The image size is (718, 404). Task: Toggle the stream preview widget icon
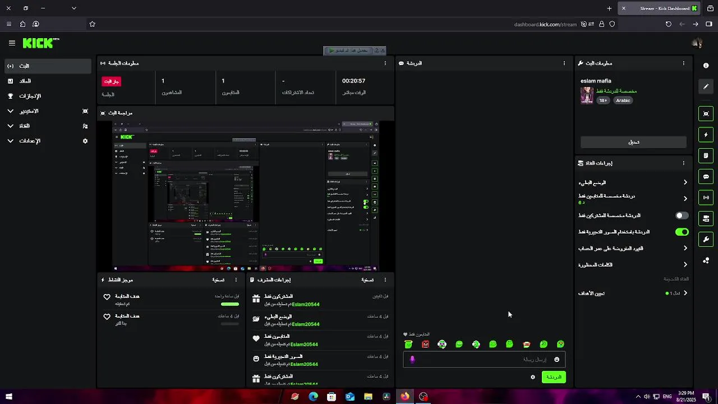tap(706, 114)
